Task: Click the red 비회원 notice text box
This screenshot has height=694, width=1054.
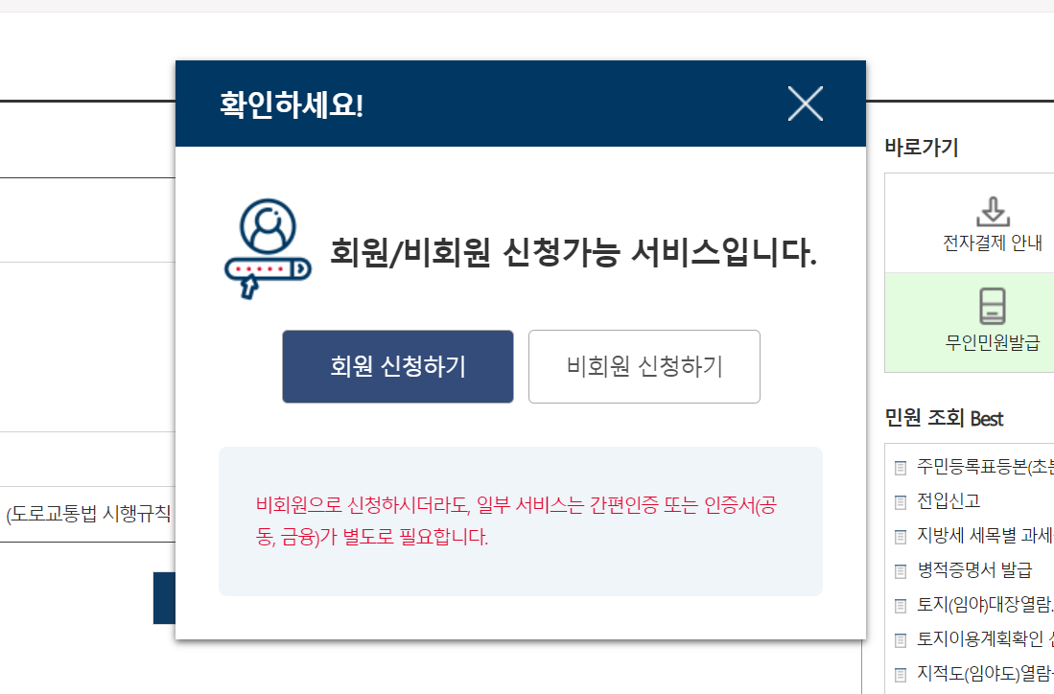Action: pos(520,520)
